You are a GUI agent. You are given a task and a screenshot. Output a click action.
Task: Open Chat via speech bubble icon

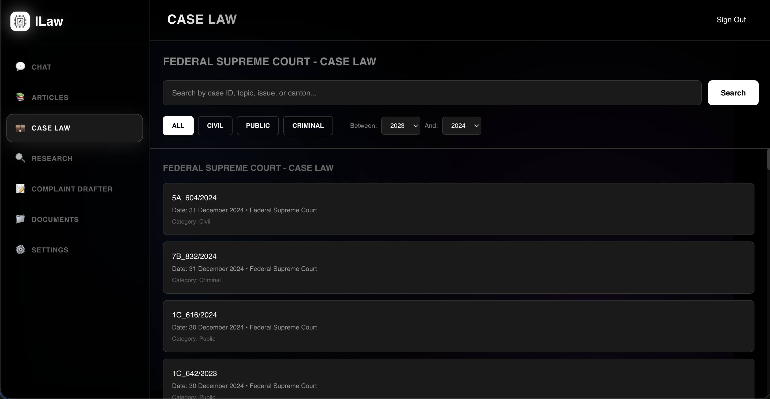click(20, 67)
